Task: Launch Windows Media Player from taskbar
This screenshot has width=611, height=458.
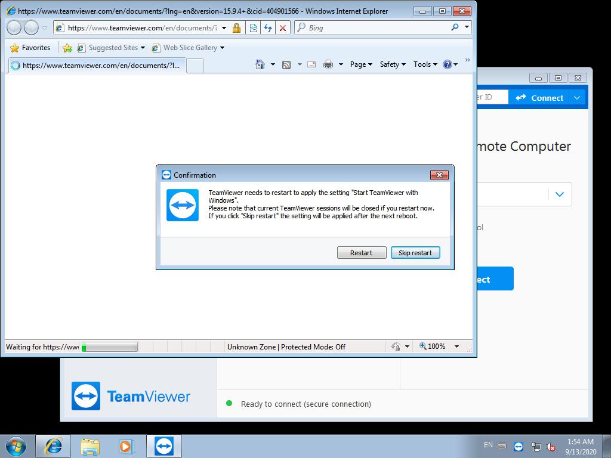Action: coord(126,446)
